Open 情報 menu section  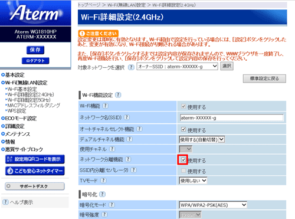click(10, 142)
